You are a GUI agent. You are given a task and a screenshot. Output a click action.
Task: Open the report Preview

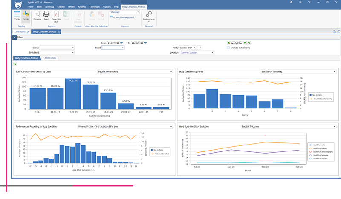click(37, 16)
